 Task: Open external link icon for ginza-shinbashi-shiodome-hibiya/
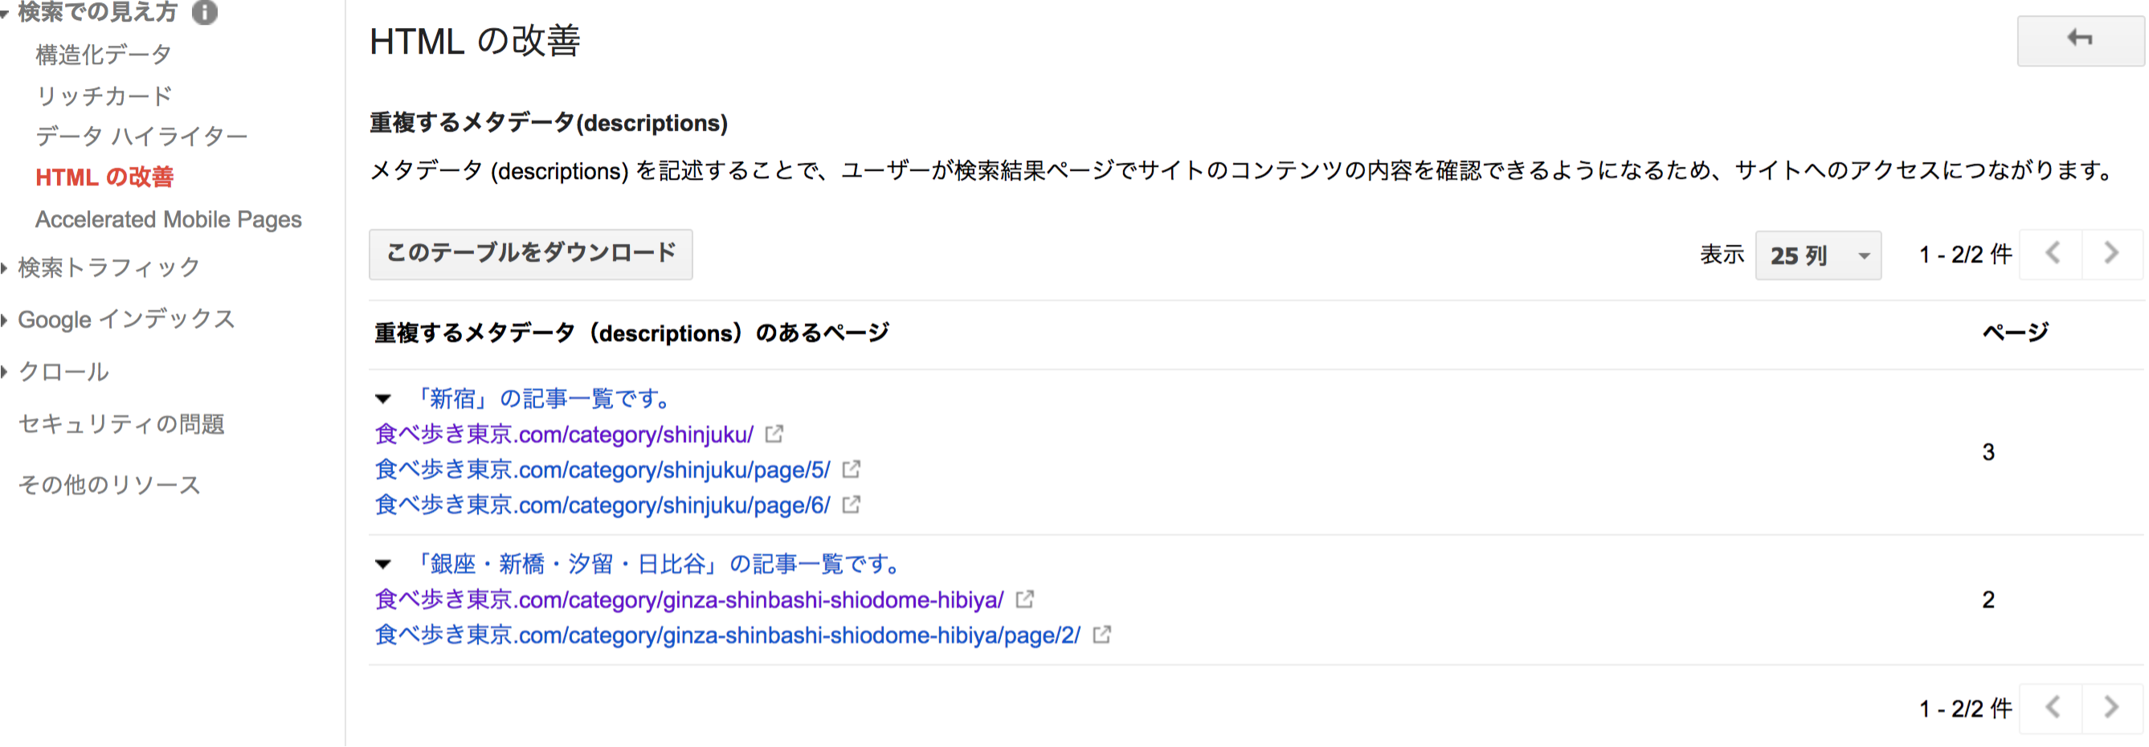(1024, 599)
